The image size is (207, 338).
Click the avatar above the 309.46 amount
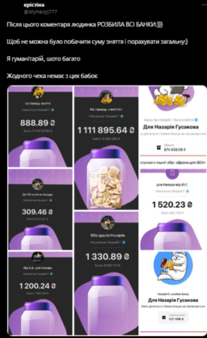click(x=38, y=184)
